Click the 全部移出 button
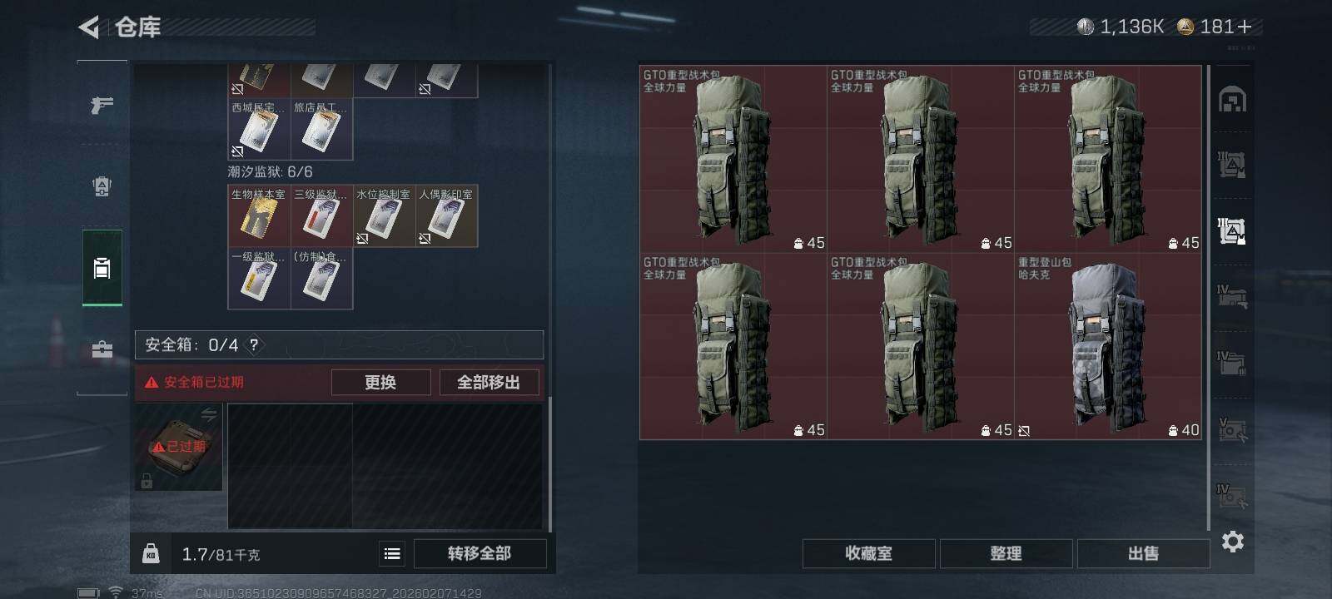The height and width of the screenshot is (599, 1332). (489, 382)
